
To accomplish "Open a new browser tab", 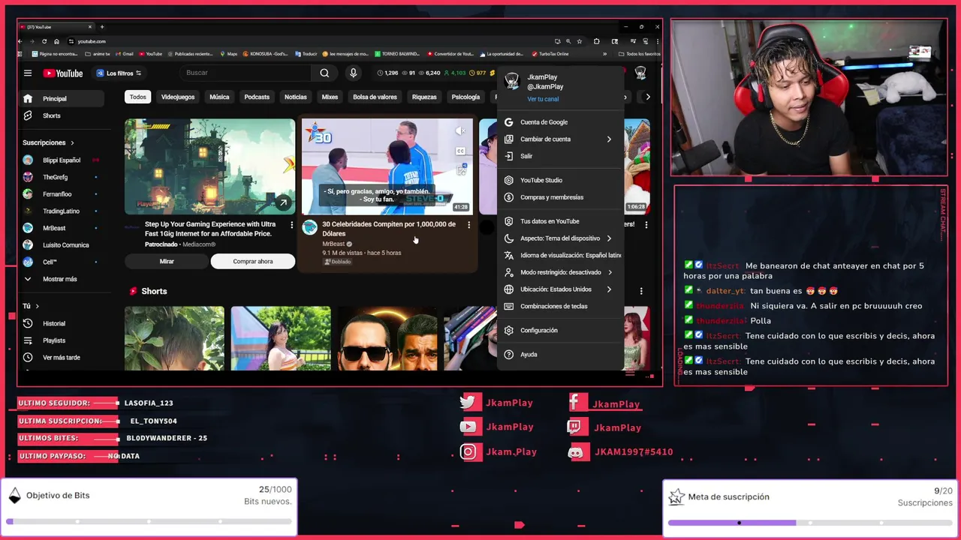I will pos(102,27).
